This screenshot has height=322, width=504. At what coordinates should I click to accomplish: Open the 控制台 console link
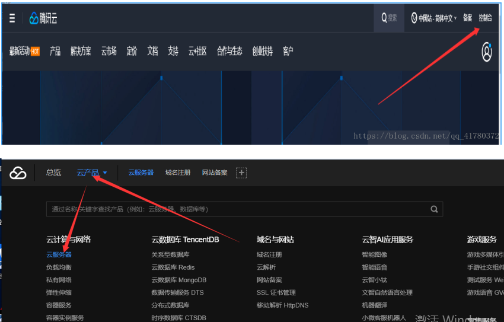(486, 18)
